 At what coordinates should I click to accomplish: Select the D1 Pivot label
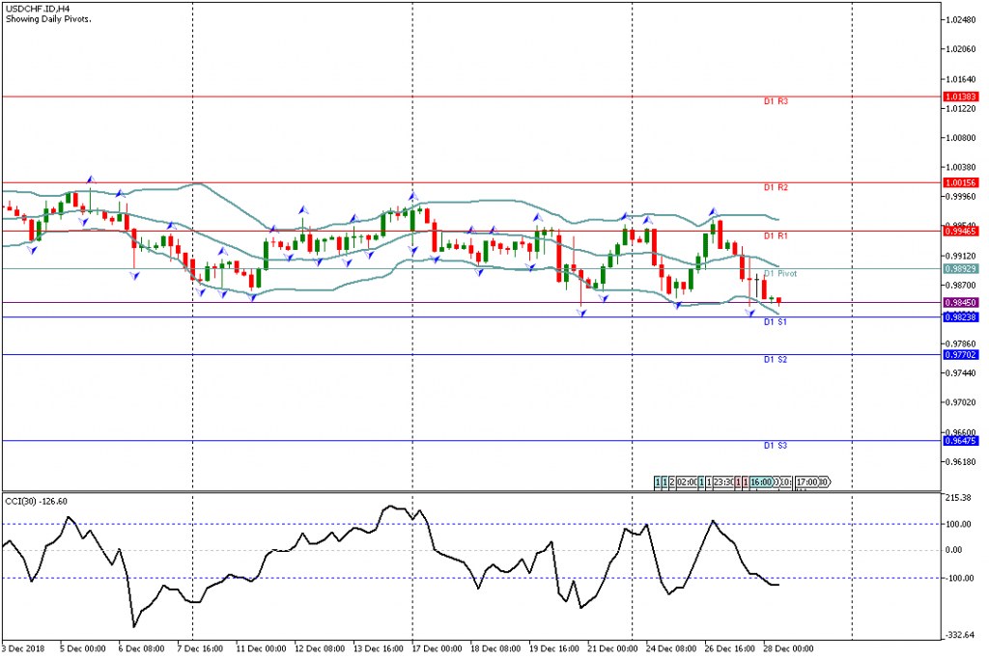(x=780, y=274)
